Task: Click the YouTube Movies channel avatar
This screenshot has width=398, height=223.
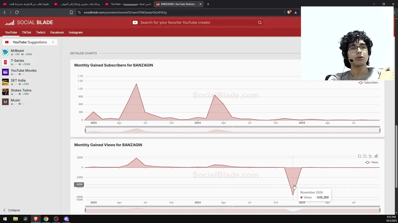Action: 5,72
